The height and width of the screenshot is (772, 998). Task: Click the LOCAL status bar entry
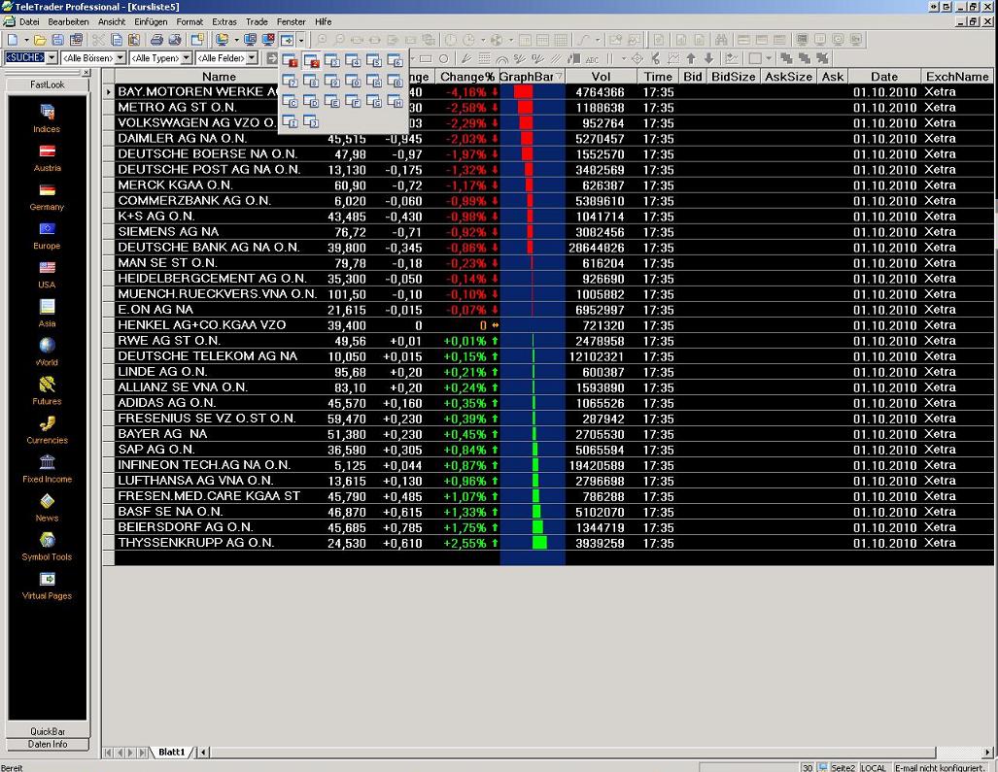click(873, 767)
